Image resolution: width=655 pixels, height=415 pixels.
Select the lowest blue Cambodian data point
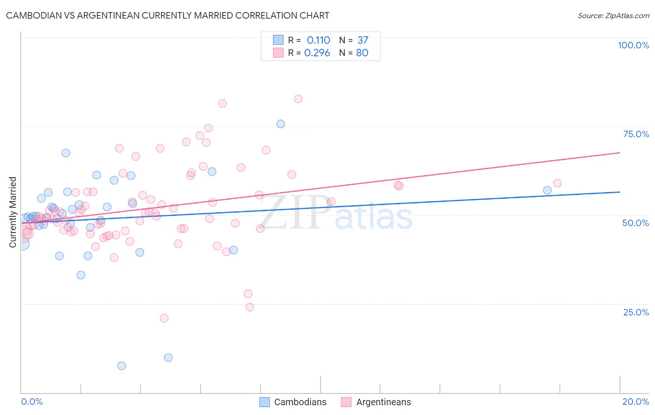coord(122,366)
